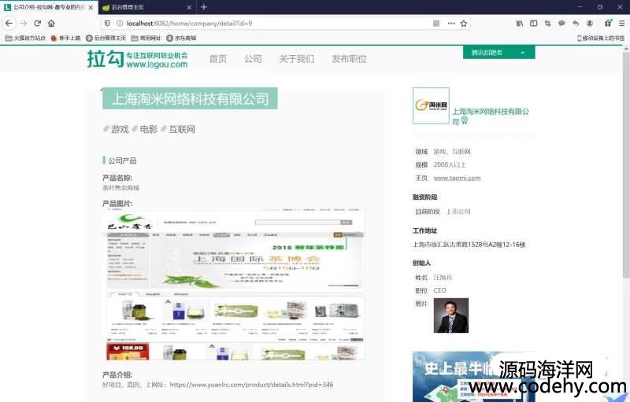This screenshot has height=402, width=630.
Task: Click the company address text
Action: 469,245
